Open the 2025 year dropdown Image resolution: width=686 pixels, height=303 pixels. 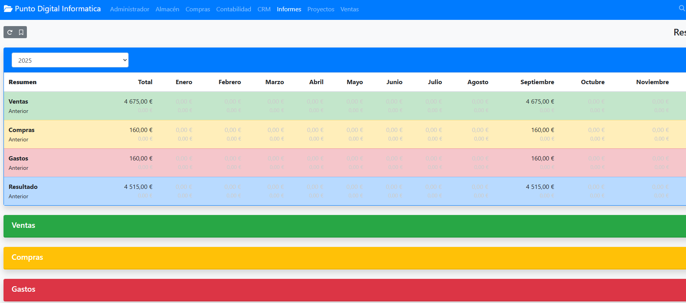(70, 60)
